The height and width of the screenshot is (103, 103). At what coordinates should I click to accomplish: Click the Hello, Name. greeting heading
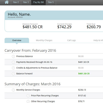19,14
